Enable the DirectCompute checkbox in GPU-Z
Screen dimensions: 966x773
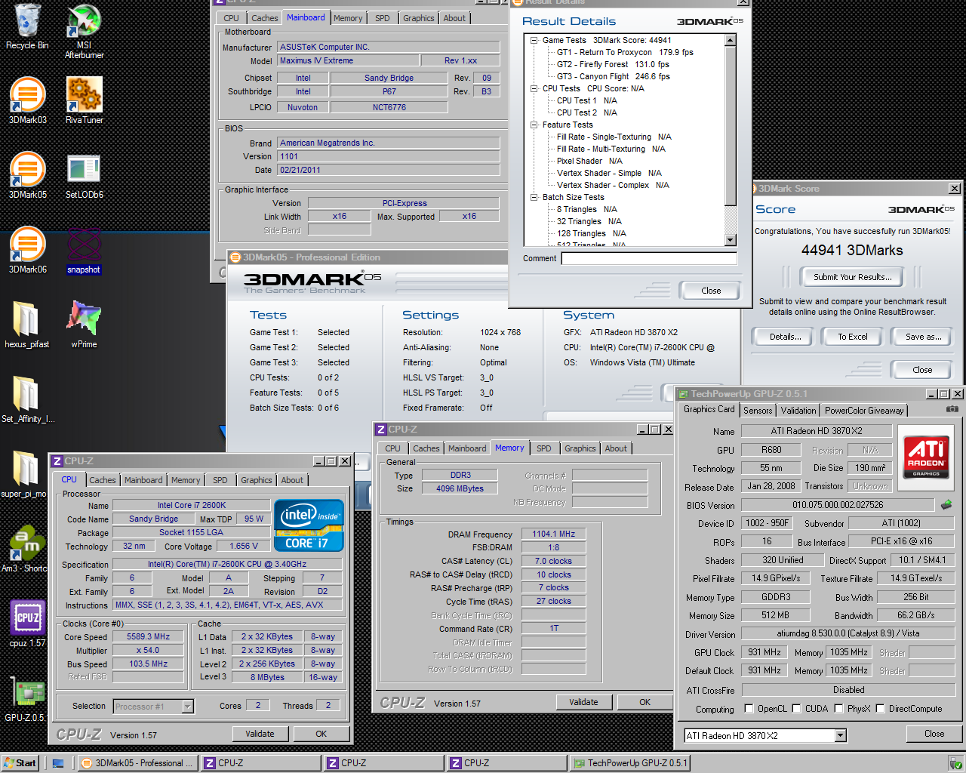pyautogui.click(x=880, y=709)
